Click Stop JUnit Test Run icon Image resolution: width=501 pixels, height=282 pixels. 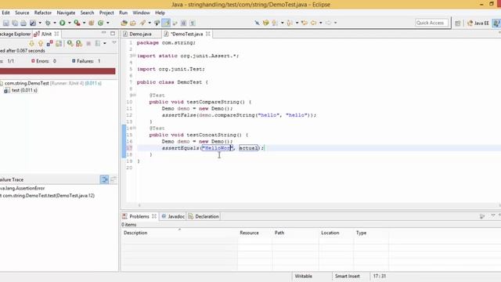coord(88,44)
